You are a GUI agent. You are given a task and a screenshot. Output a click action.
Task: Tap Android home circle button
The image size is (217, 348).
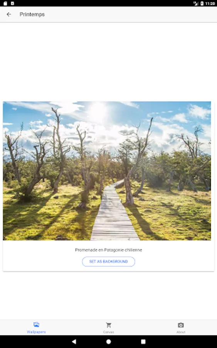click(x=108, y=341)
